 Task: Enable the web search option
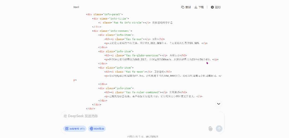click(x=97, y=129)
